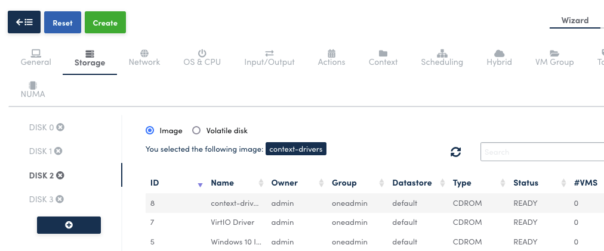The width and height of the screenshot is (604, 251).
Task: Open the Scheduling tab
Action: pyautogui.click(x=442, y=57)
